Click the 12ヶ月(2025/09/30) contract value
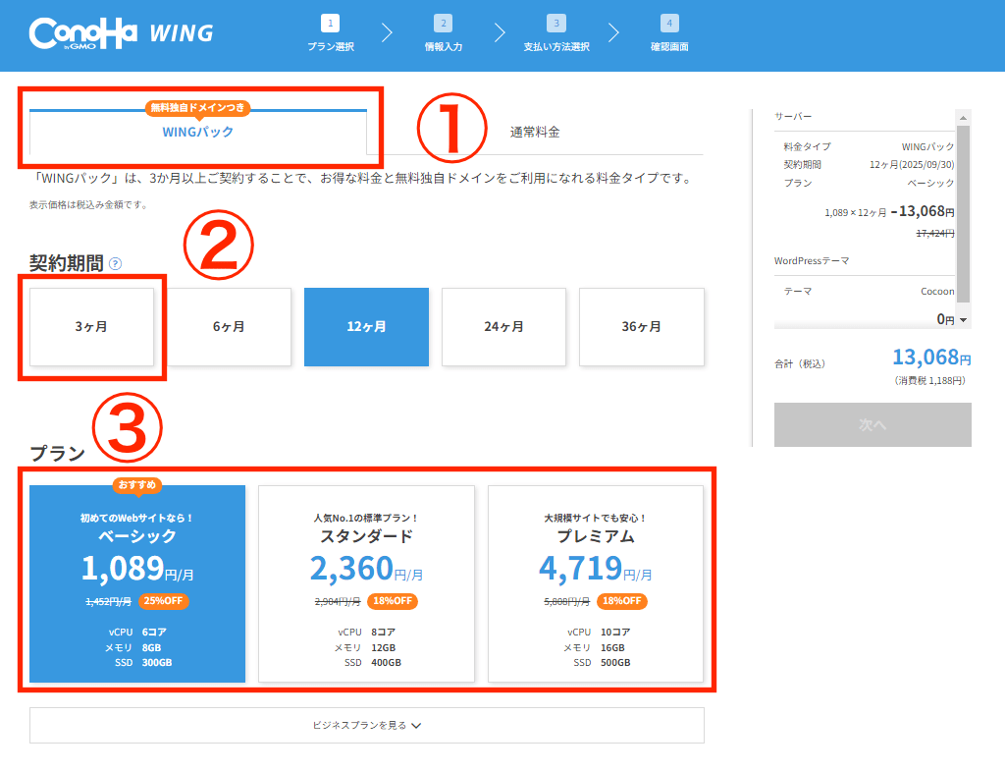The width and height of the screenshot is (1005, 772). (x=912, y=165)
